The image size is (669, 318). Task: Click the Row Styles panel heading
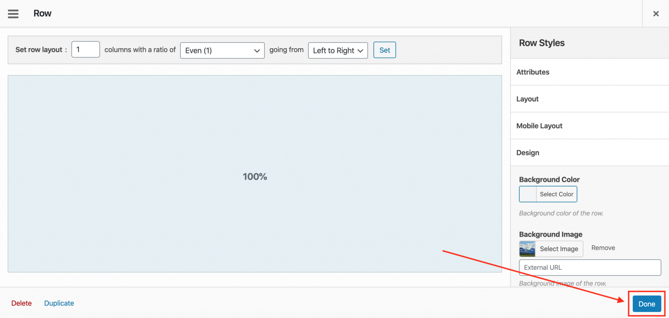tap(542, 43)
